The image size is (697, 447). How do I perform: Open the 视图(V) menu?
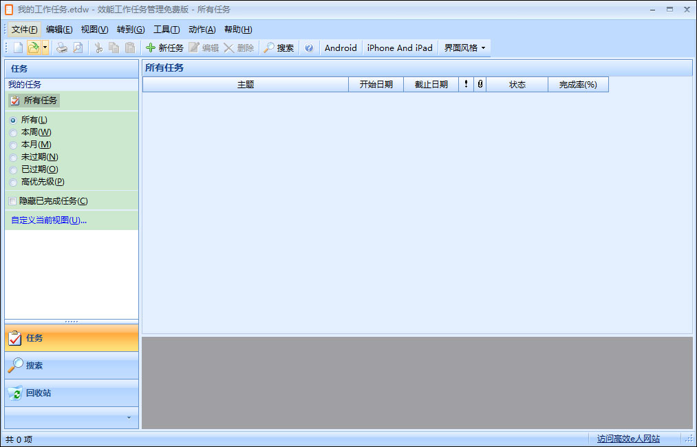coord(94,30)
